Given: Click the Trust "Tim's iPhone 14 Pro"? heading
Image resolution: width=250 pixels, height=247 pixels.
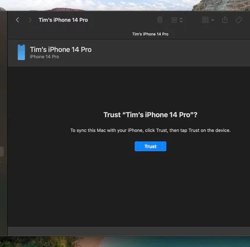Looking at the screenshot, I should tap(150, 115).
